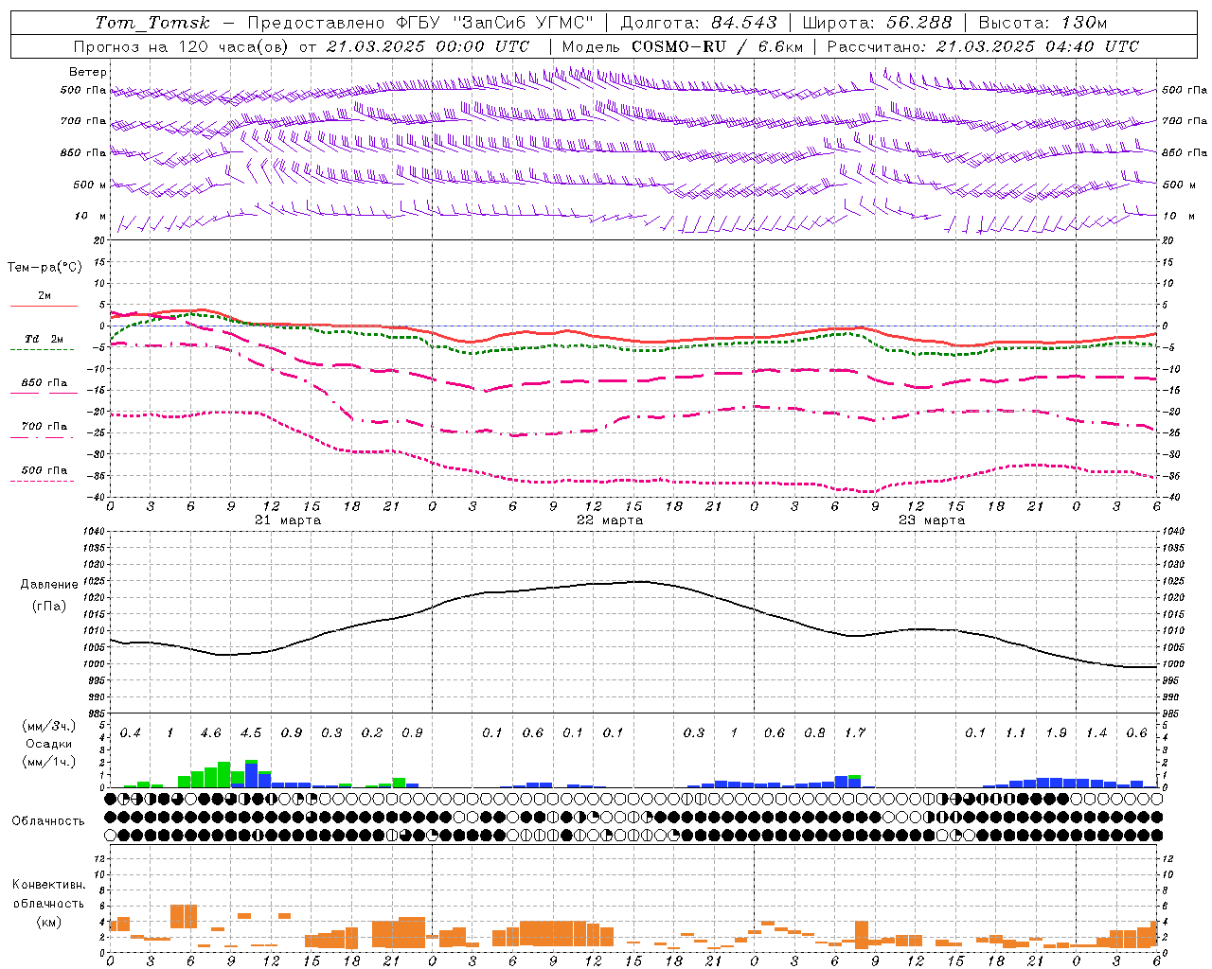Click the Ветер panel label
Screen dimensions: 1212x969
tap(88, 72)
